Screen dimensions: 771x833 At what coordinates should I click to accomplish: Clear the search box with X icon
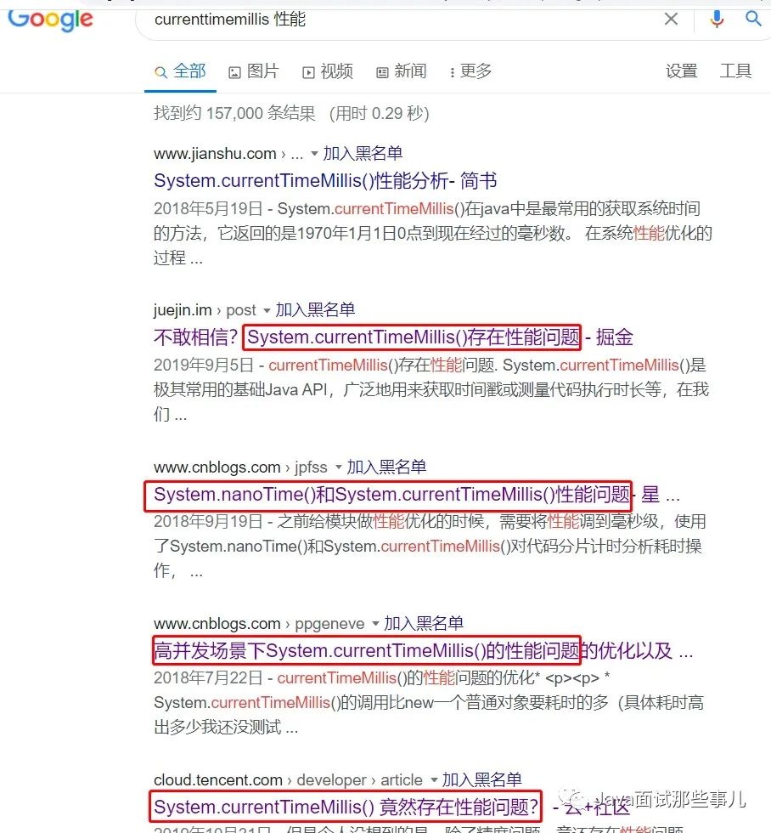(x=672, y=19)
